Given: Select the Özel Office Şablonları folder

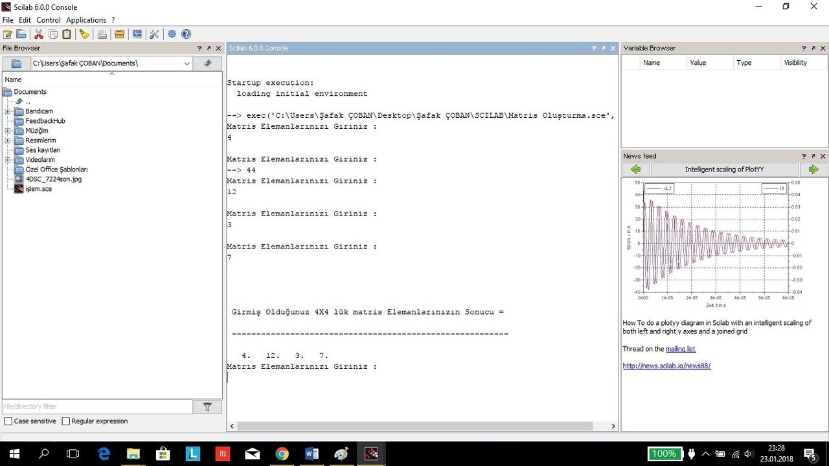Looking at the screenshot, I should [x=51, y=170].
